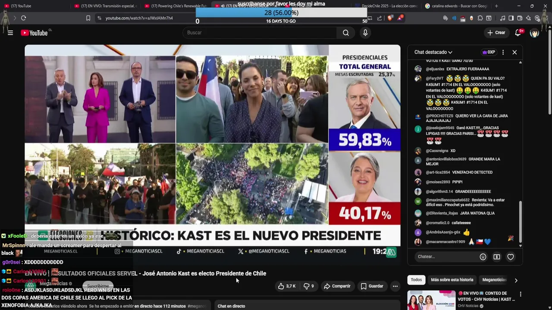
Task: Bookmark this page using the bookmark icon
Action: coord(88,18)
